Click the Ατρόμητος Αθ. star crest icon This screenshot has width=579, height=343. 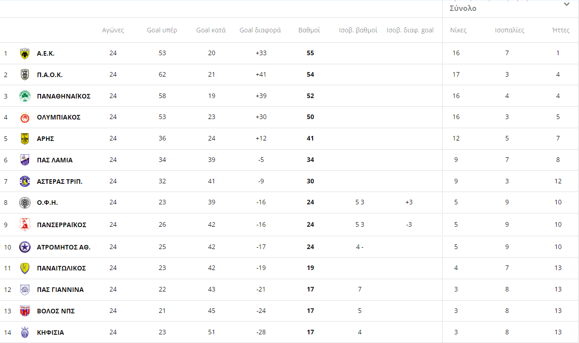[25, 247]
